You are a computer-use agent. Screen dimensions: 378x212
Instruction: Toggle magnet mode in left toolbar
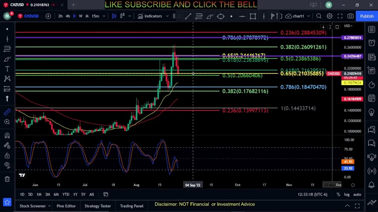7,135
